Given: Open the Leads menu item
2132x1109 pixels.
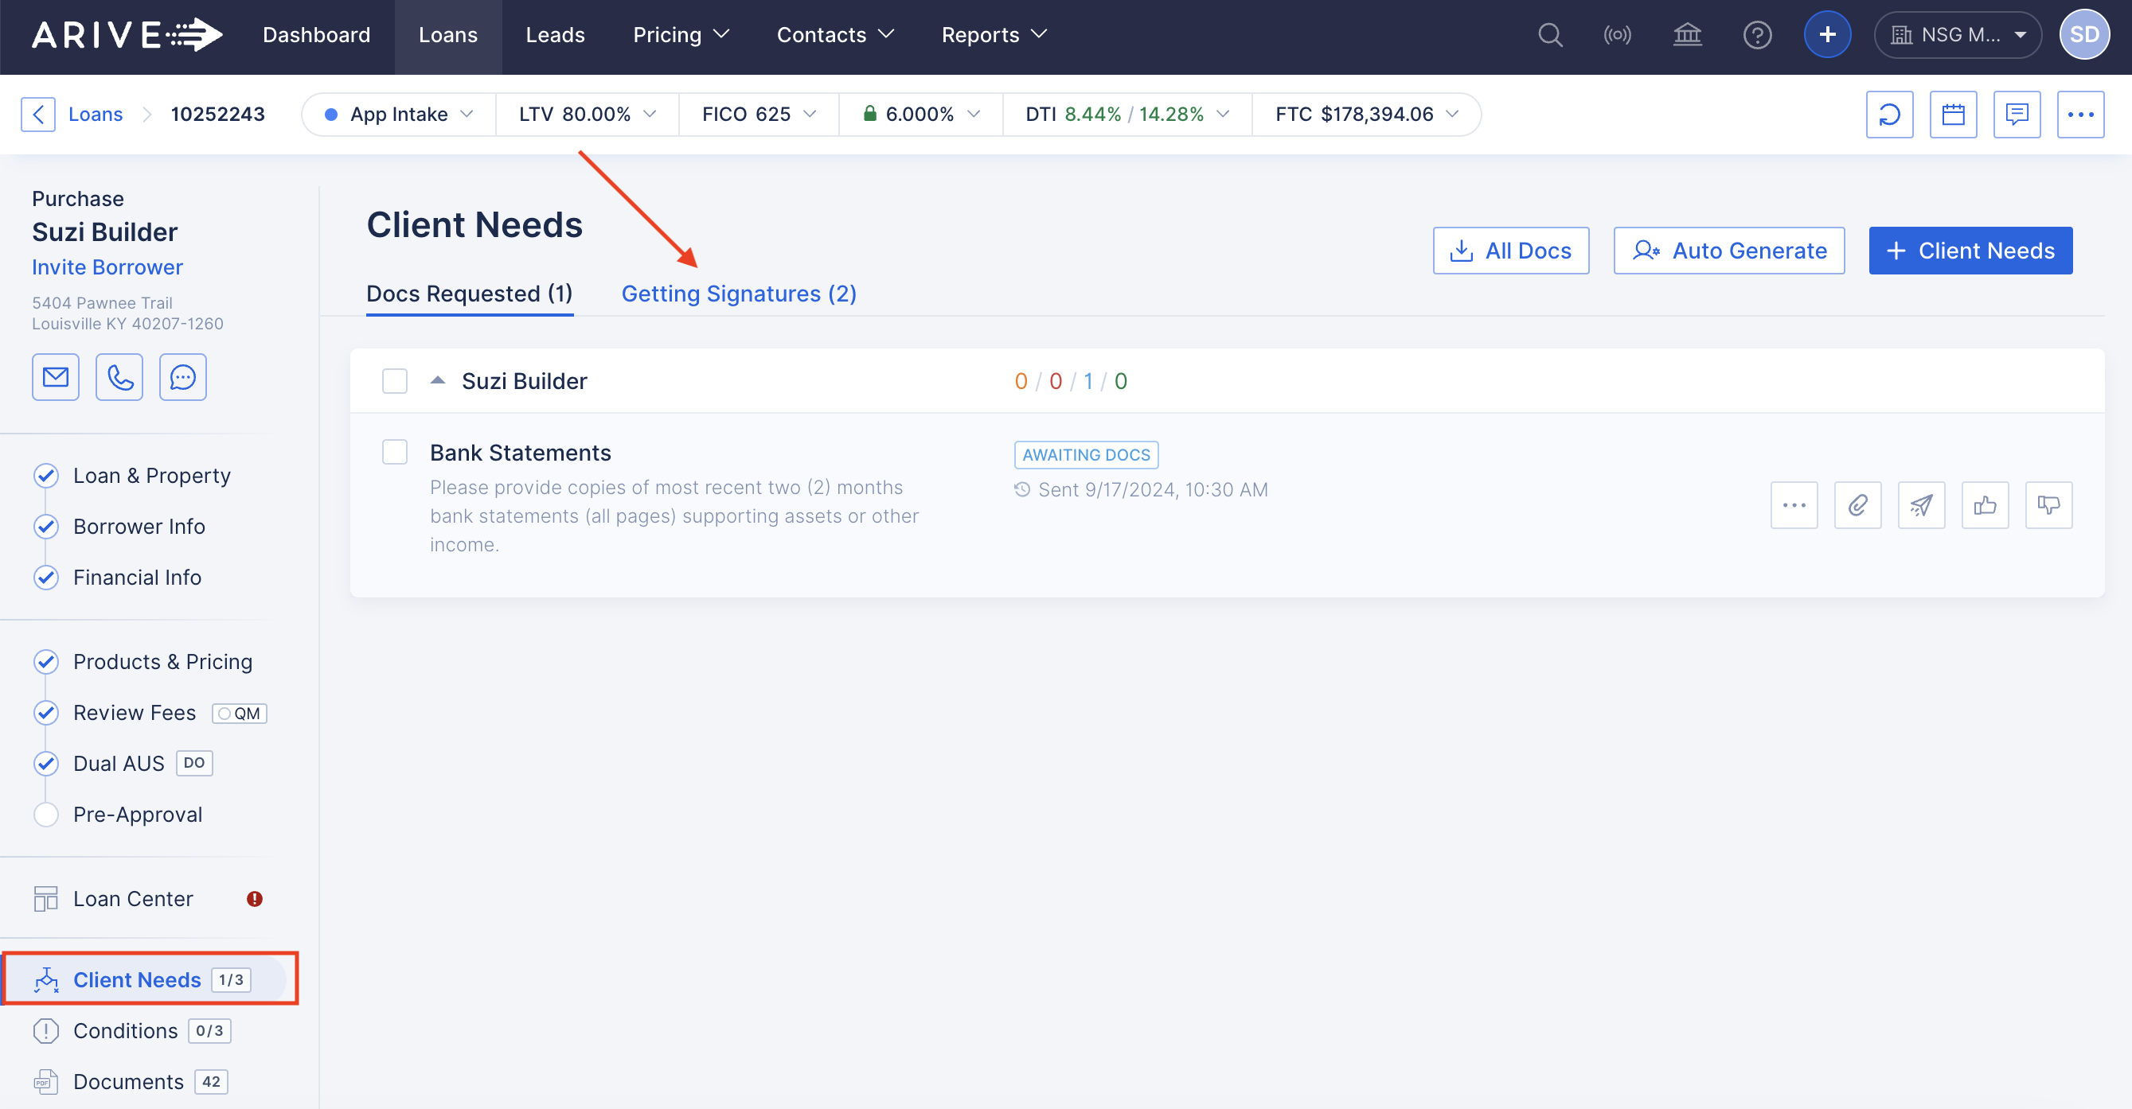Looking at the screenshot, I should (x=555, y=35).
